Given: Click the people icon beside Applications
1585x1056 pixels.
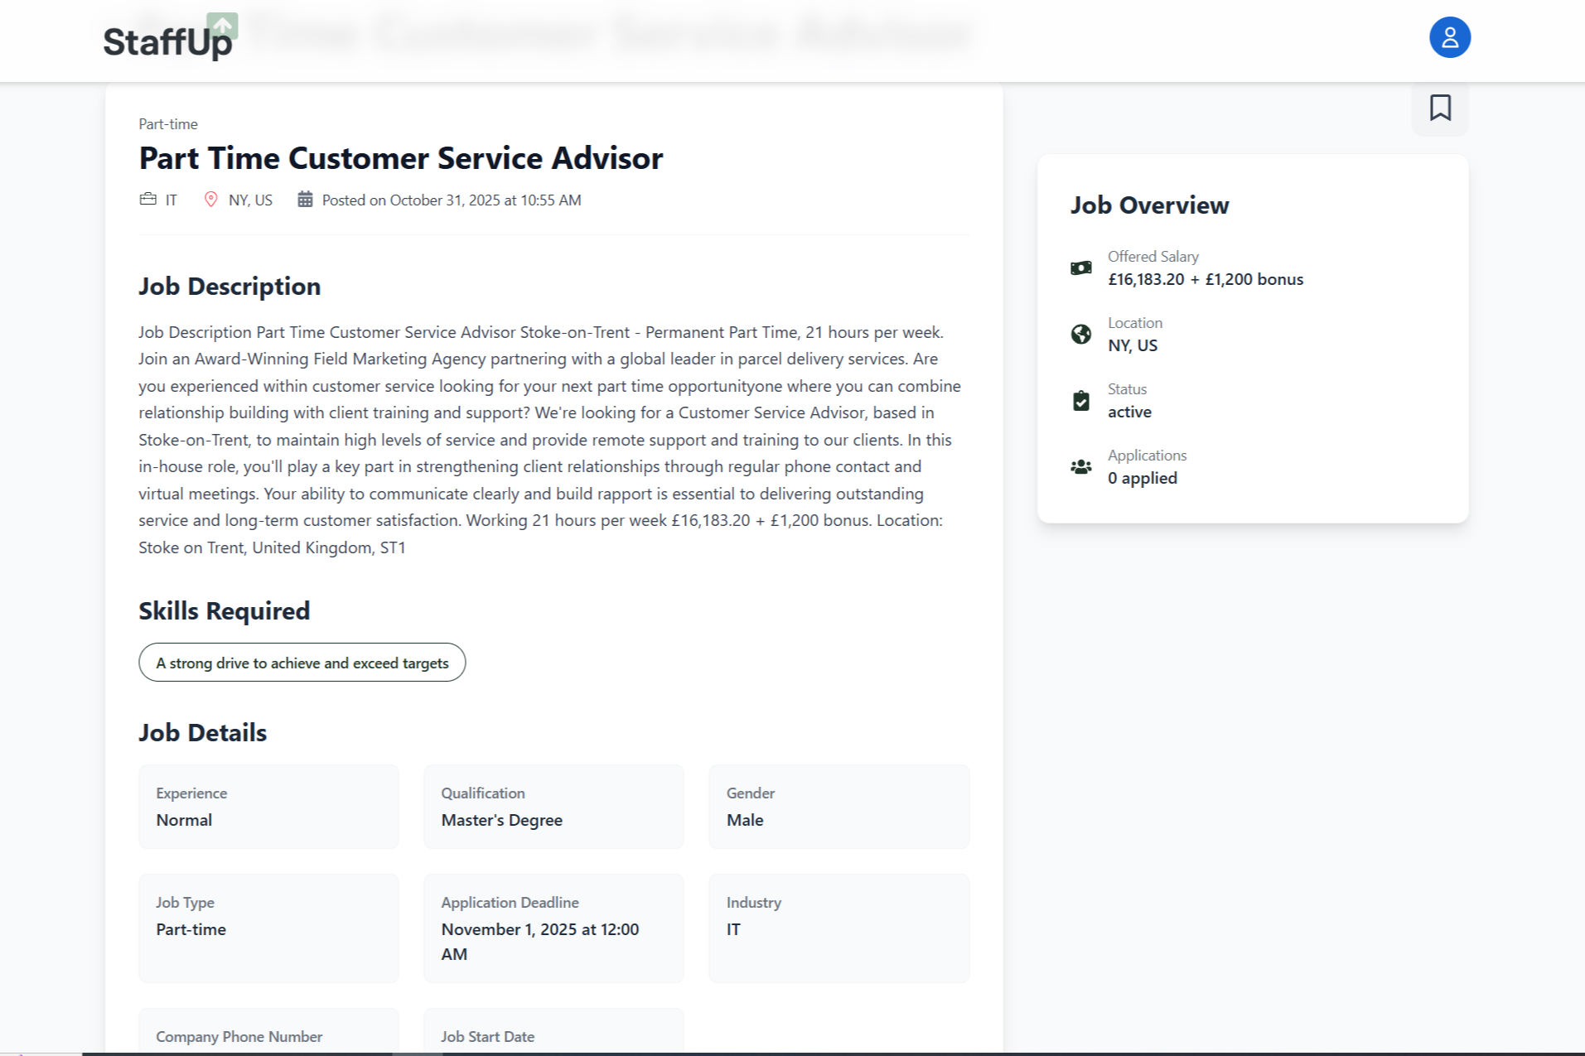Looking at the screenshot, I should click(x=1080, y=466).
